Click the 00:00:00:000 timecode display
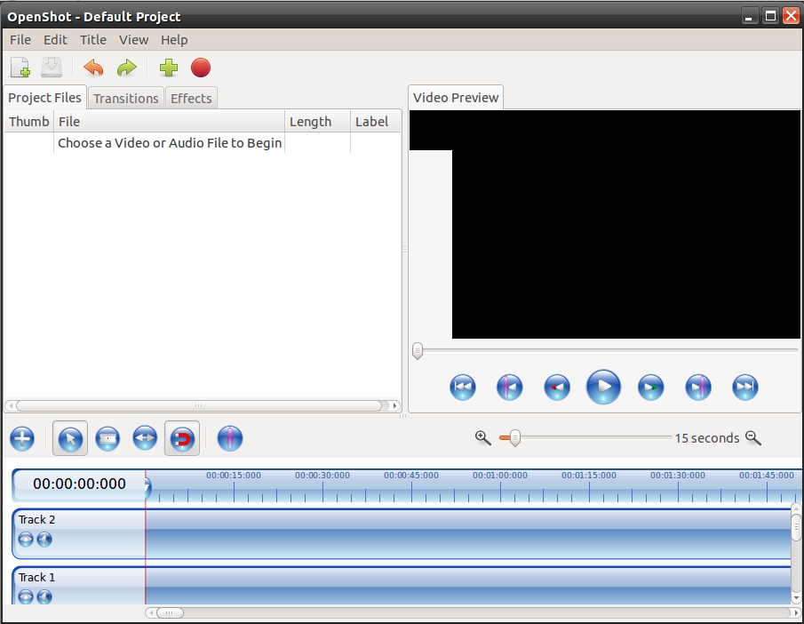Viewport: 804px width, 624px height. click(x=79, y=484)
